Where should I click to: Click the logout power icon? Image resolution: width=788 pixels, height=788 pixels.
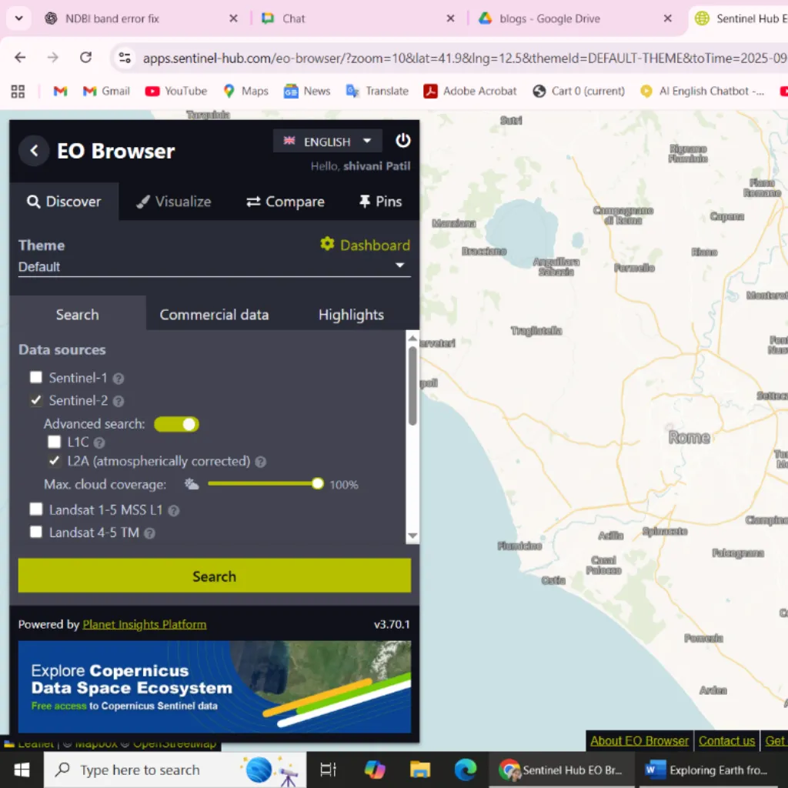tap(403, 141)
